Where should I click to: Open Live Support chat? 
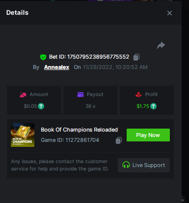coord(144,165)
